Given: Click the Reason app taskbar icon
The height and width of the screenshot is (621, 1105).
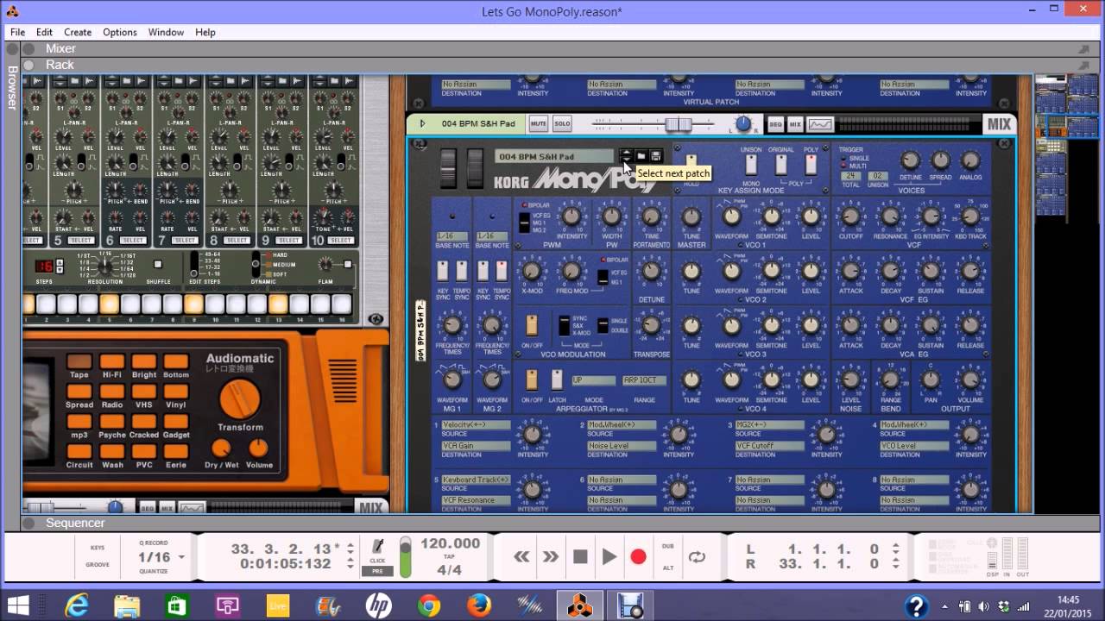Looking at the screenshot, I should [x=580, y=605].
